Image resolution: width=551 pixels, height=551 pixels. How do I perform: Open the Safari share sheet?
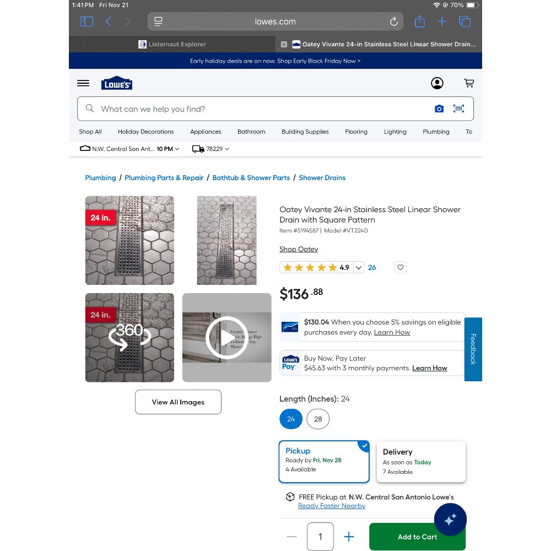point(420,21)
